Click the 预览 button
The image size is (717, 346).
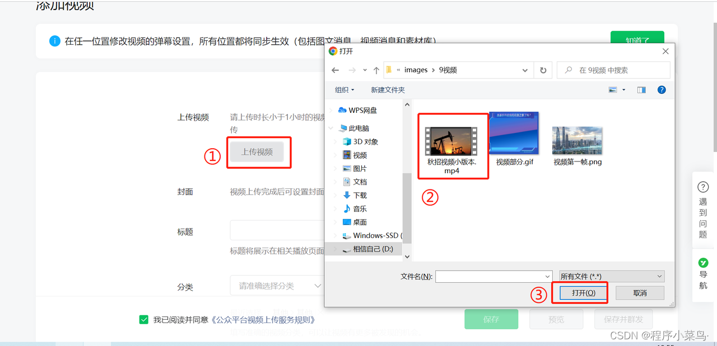(x=556, y=320)
